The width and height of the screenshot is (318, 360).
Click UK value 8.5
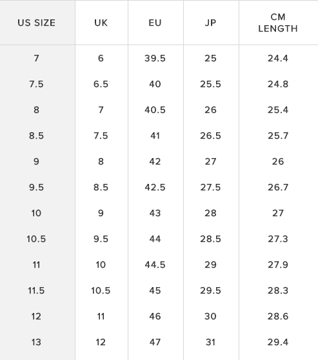(101, 187)
